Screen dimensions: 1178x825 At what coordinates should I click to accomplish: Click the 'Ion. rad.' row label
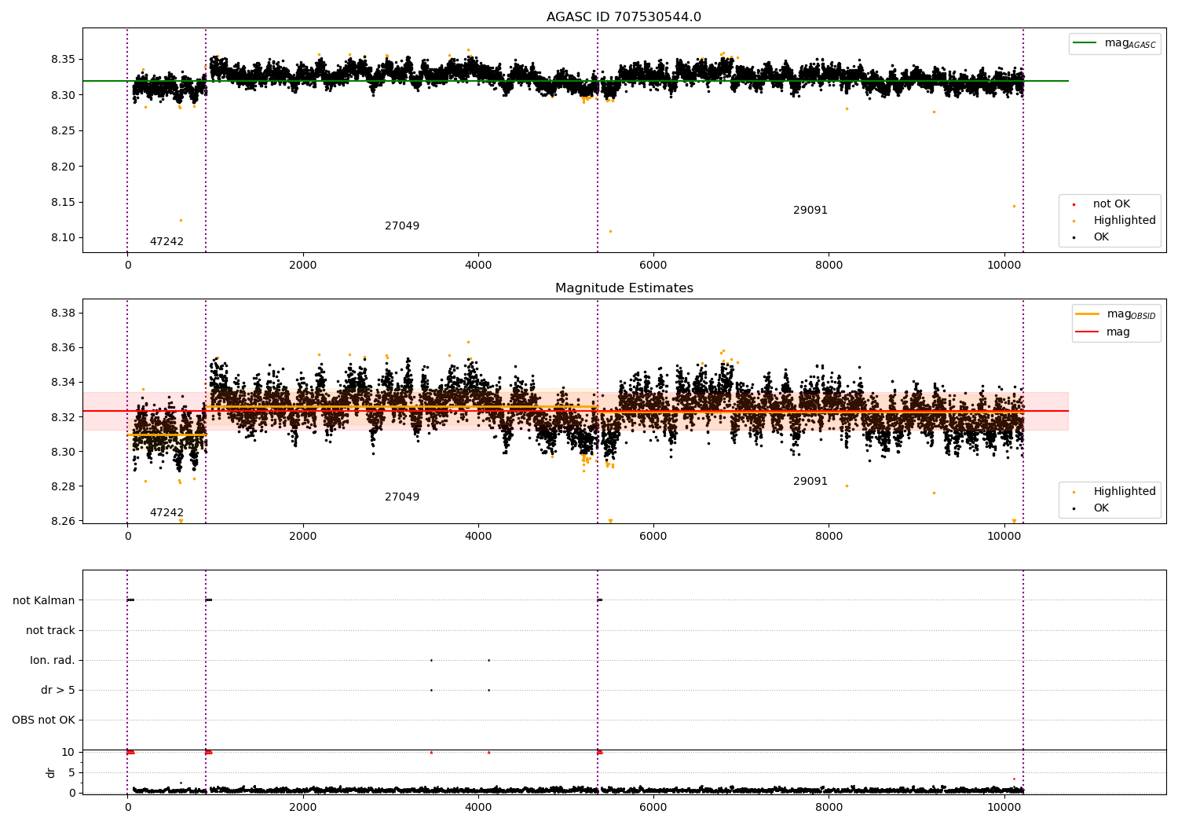(x=53, y=661)
